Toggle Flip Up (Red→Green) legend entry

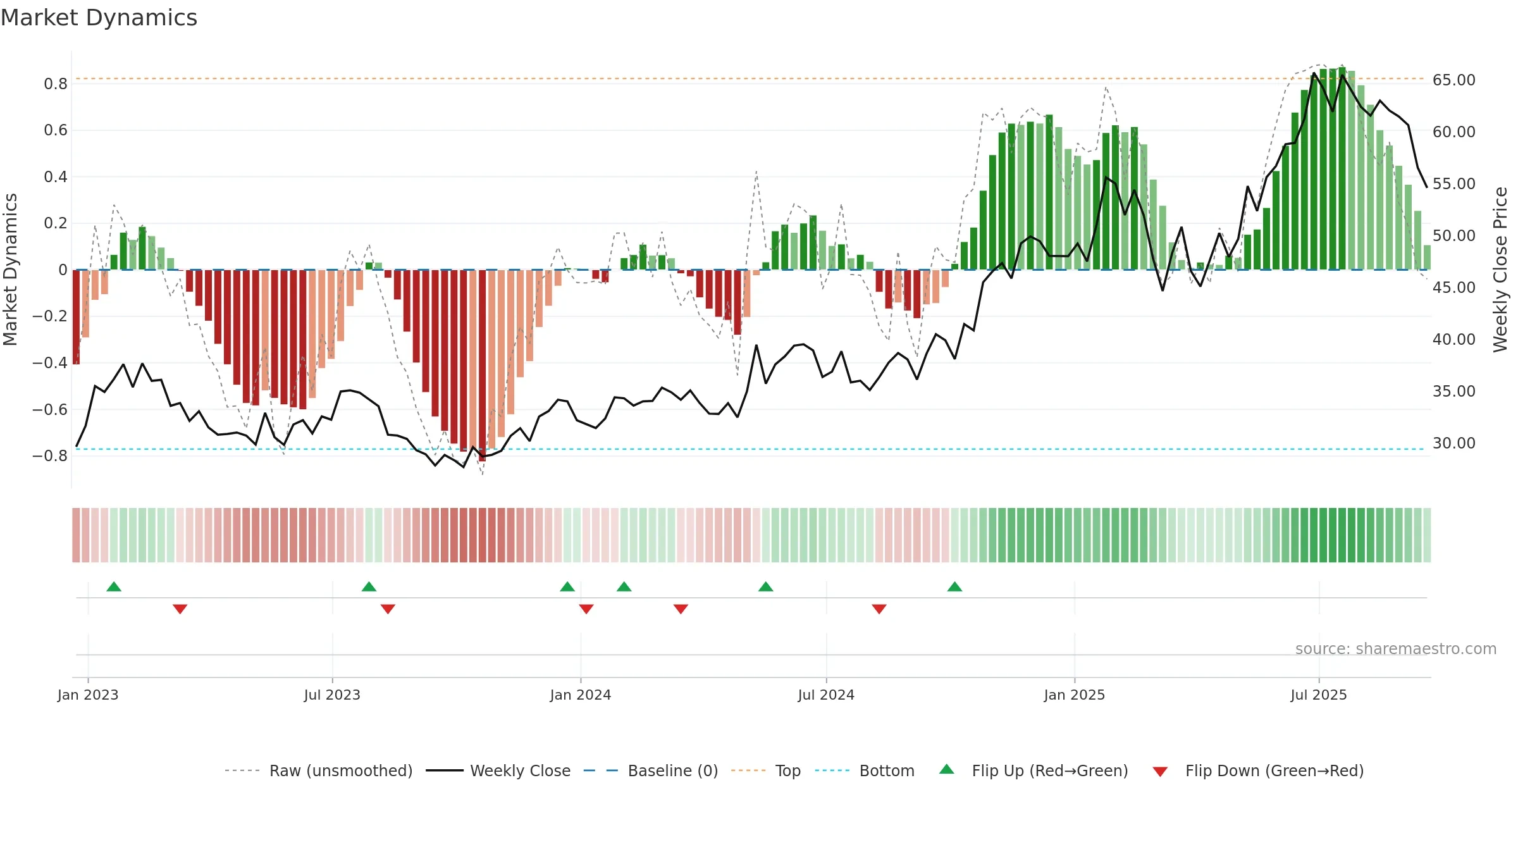click(1034, 770)
